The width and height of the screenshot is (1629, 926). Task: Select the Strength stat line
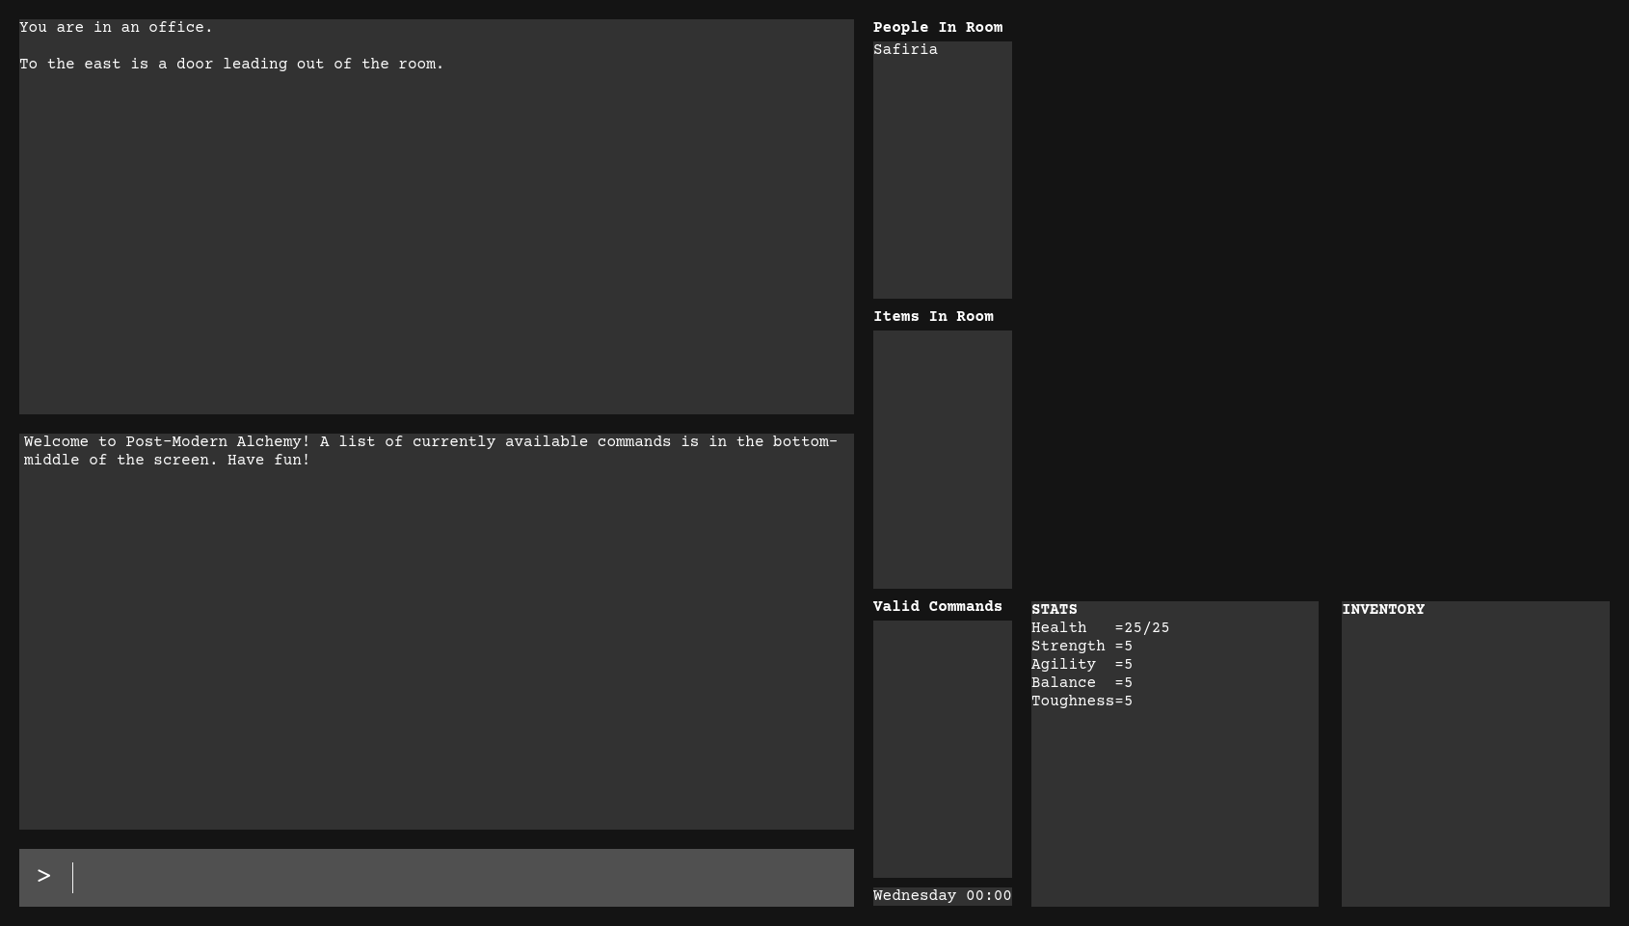coord(1082,647)
